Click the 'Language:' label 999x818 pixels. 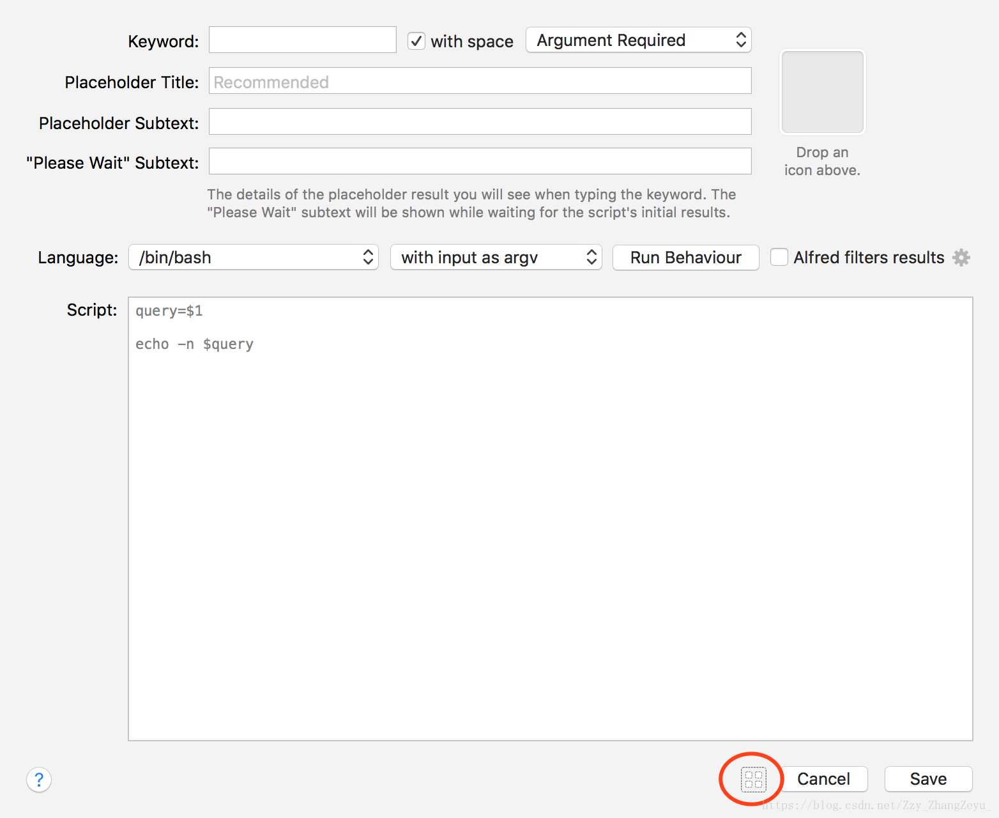pyautogui.click(x=78, y=258)
